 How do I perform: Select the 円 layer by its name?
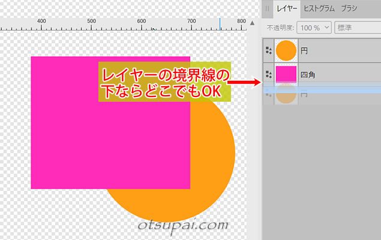click(304, 51)
